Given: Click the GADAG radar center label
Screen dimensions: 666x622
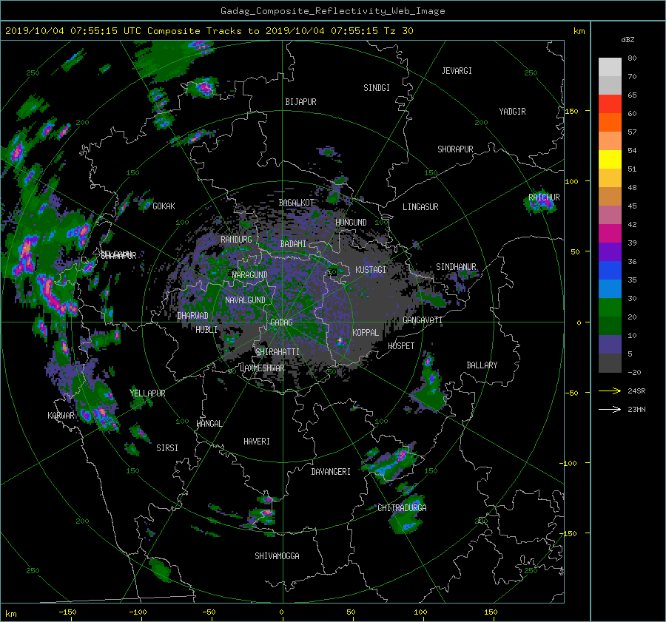Looking at the screenshot, I should click(281, 322).
